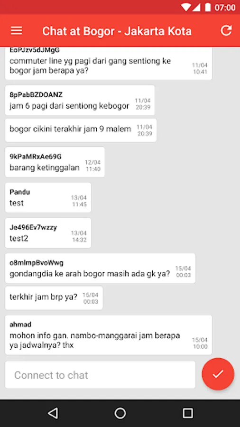
Task: Tap the battery status icon
Action: [x=208, y=7]
